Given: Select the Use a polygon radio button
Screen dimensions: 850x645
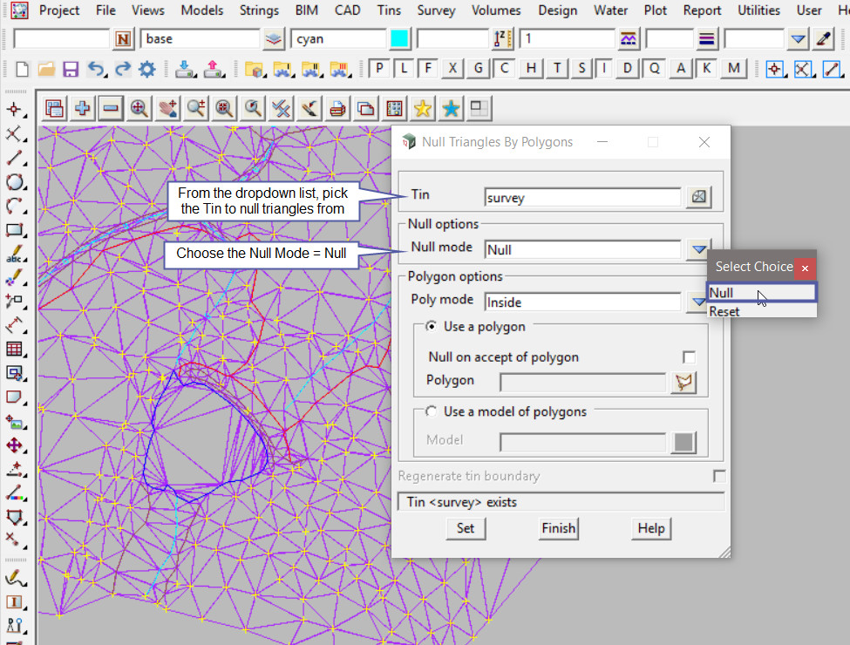Looking at the screenshot, I should click(x=431, y=327).
